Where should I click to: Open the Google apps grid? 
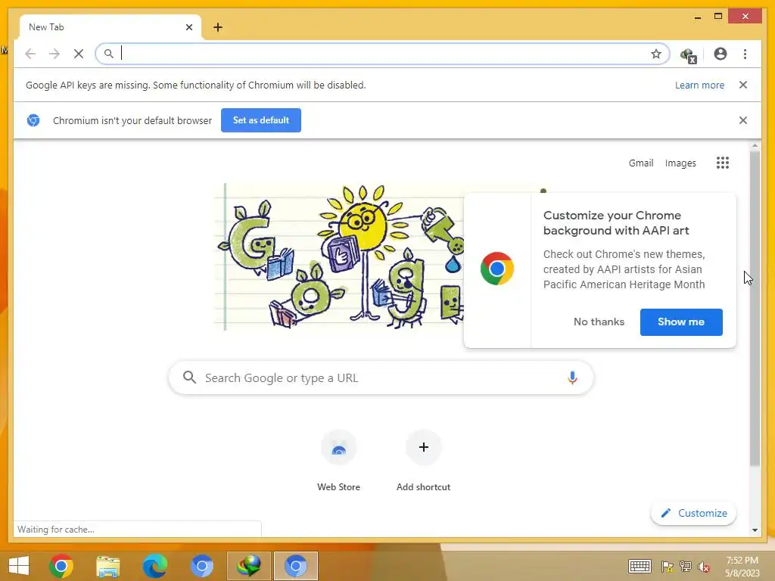[723, 163]
